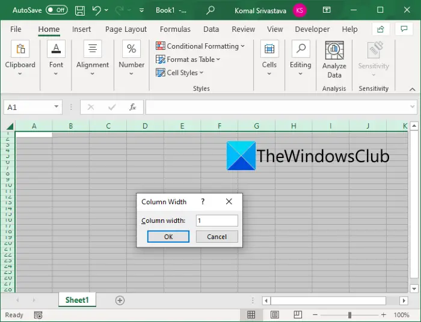This screenshot has width=421, height=322.
Task: Switch to Page Break Preview icon
Action: (298, 315)
